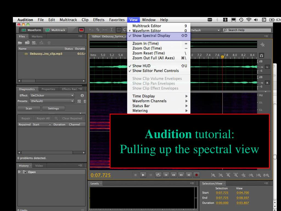Screen dimensions: 281x211
Task: Open the Default workspace dropdown
Action: [205, 30]
